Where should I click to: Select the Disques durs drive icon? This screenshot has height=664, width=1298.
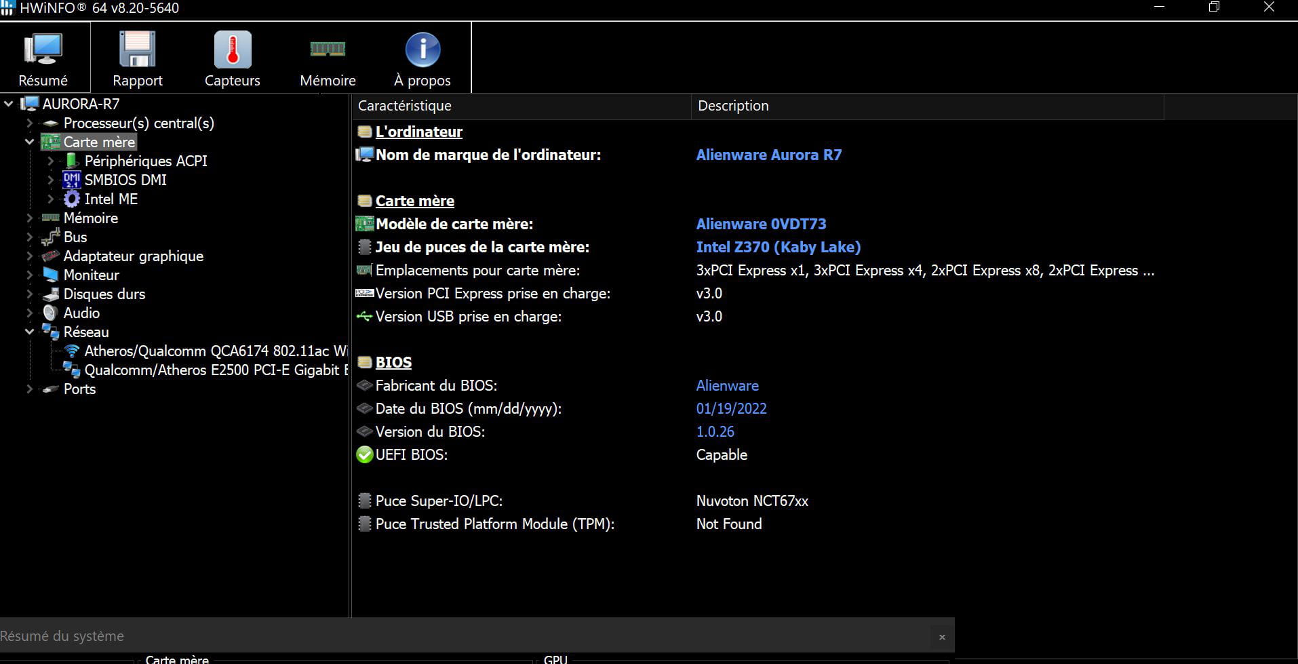(50, 294)
